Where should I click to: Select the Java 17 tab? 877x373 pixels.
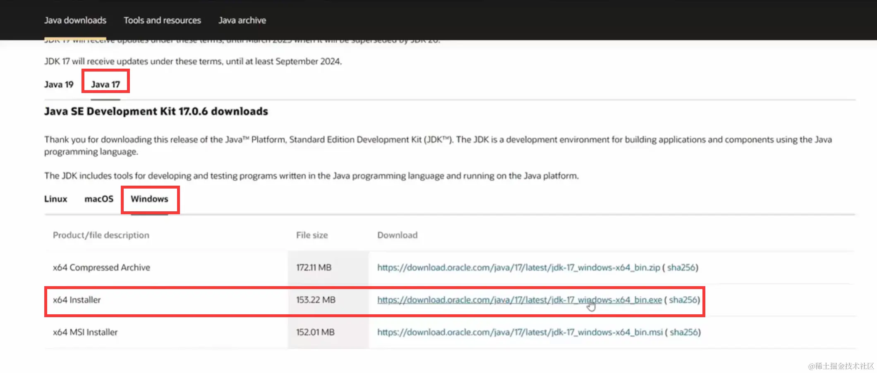[105, 84]
